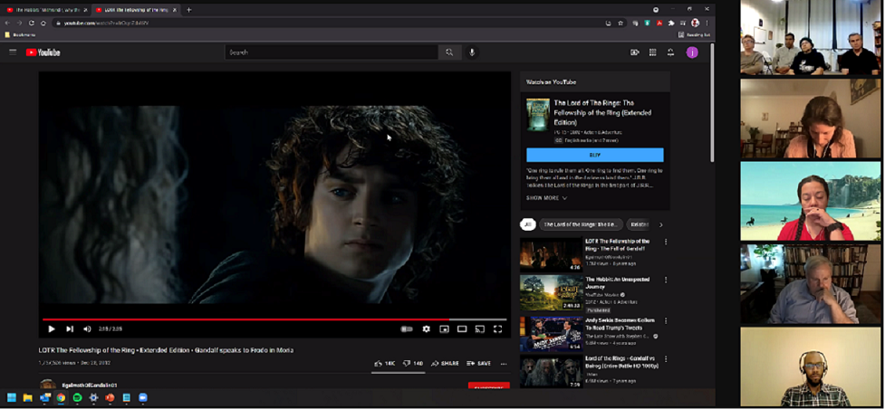Select 'The Lord of the Rings' filter chip
The height and width of the screenshot is (409, 885).
click(x=581, y=224)
